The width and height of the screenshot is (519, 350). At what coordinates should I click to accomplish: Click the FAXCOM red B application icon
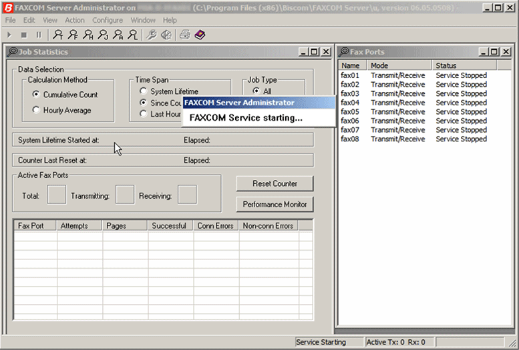tap(7, 7)
